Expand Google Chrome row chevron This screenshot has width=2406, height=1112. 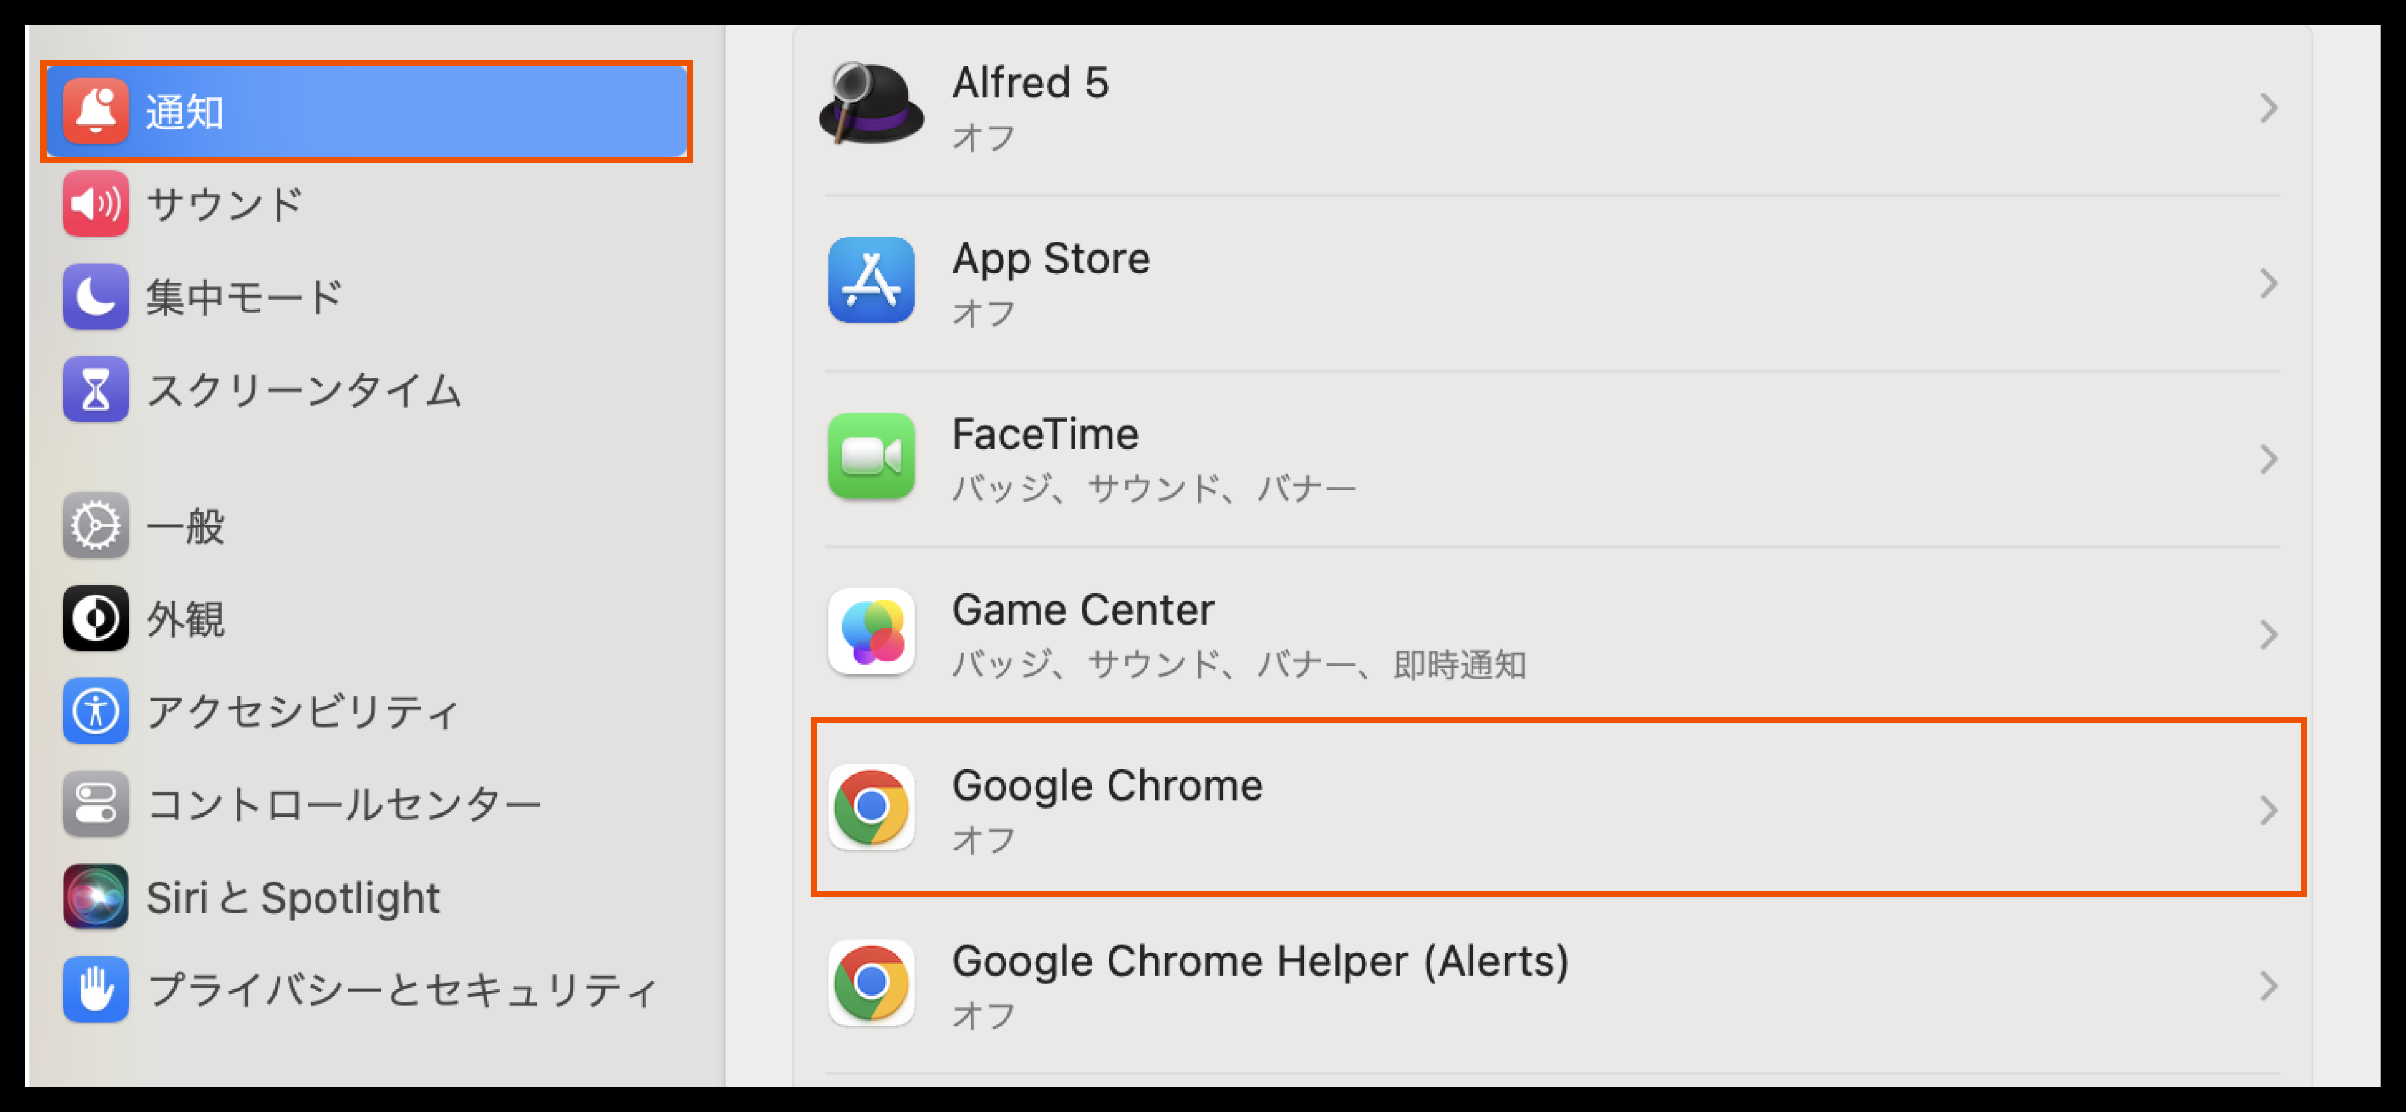tap(2268, 810)
